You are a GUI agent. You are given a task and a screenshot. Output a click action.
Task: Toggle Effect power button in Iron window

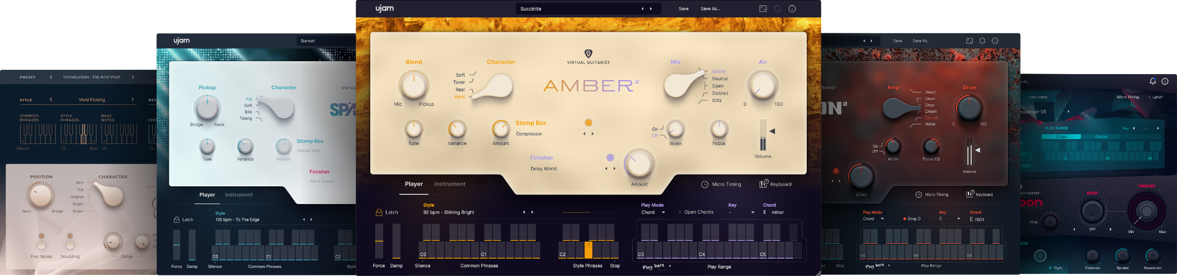point(836,171)
